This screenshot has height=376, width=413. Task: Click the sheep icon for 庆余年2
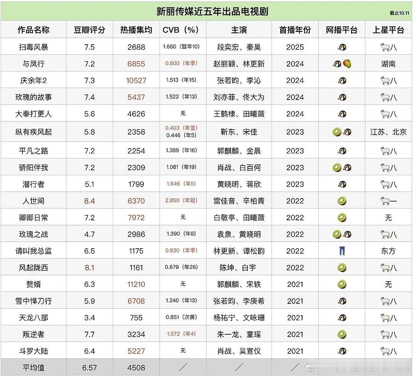[x=384, y=80]
